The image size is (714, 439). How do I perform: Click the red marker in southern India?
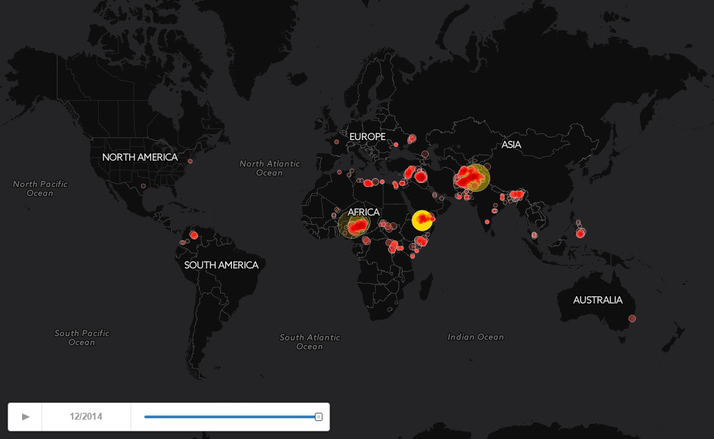click(x=488, y=222)
